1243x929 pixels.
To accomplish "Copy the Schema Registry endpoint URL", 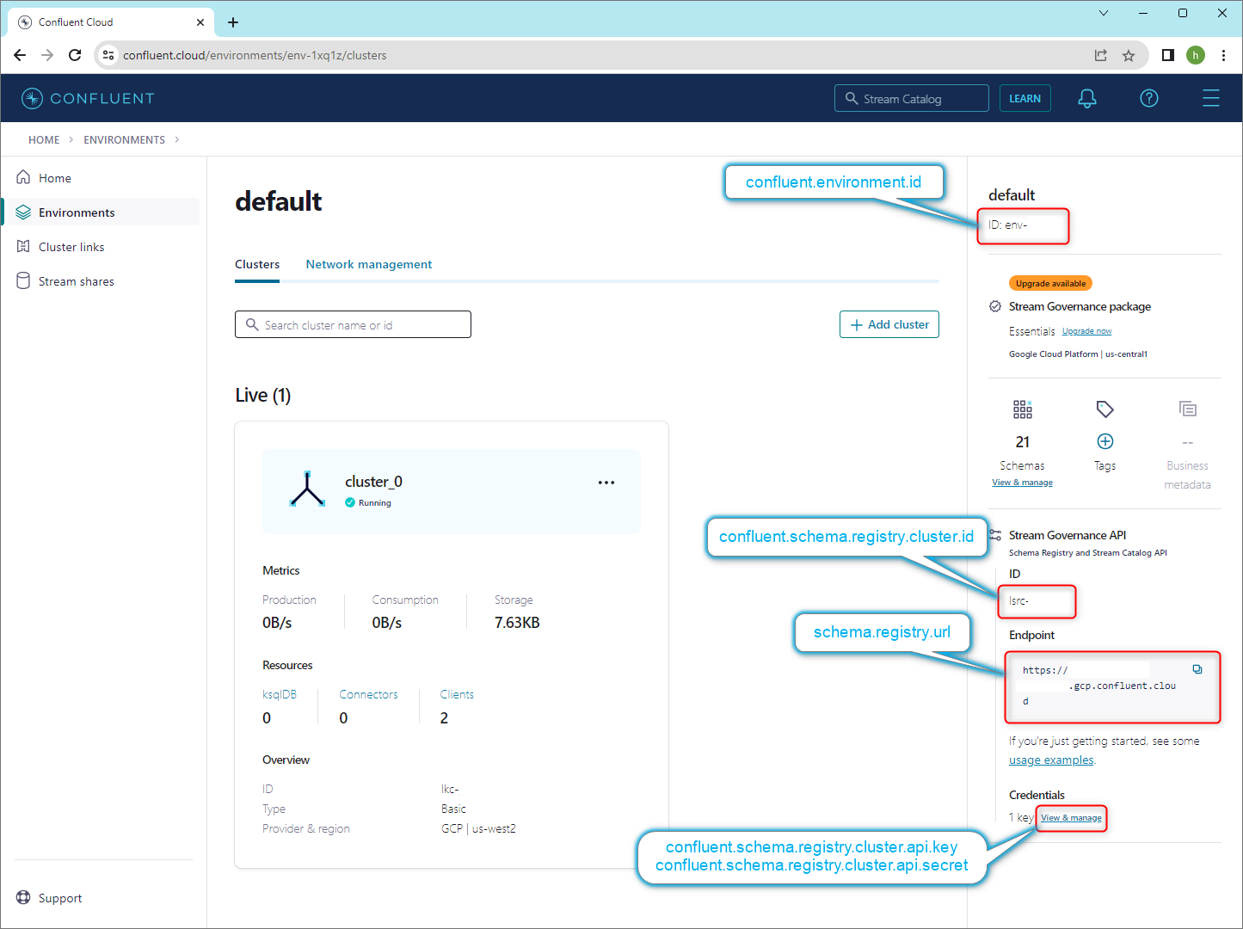I will pos(1197,669).
